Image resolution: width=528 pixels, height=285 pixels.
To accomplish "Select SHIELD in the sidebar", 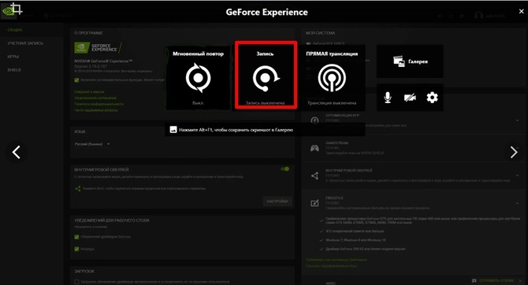I will click(14, 70).
